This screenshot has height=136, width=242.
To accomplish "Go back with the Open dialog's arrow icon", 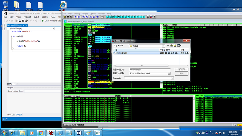I will point(168,46).
